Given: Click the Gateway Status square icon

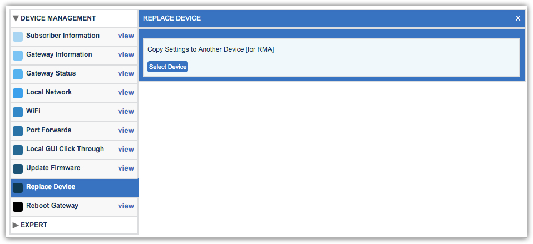Looking at the screenshot, I should [18, 74].
